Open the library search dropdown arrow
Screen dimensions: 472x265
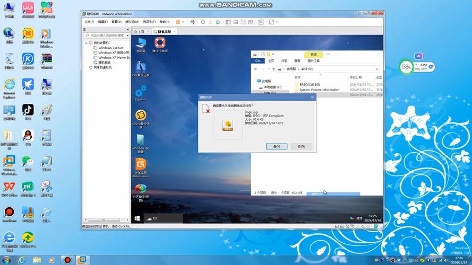pyautogui.click(x=127, y=36)
